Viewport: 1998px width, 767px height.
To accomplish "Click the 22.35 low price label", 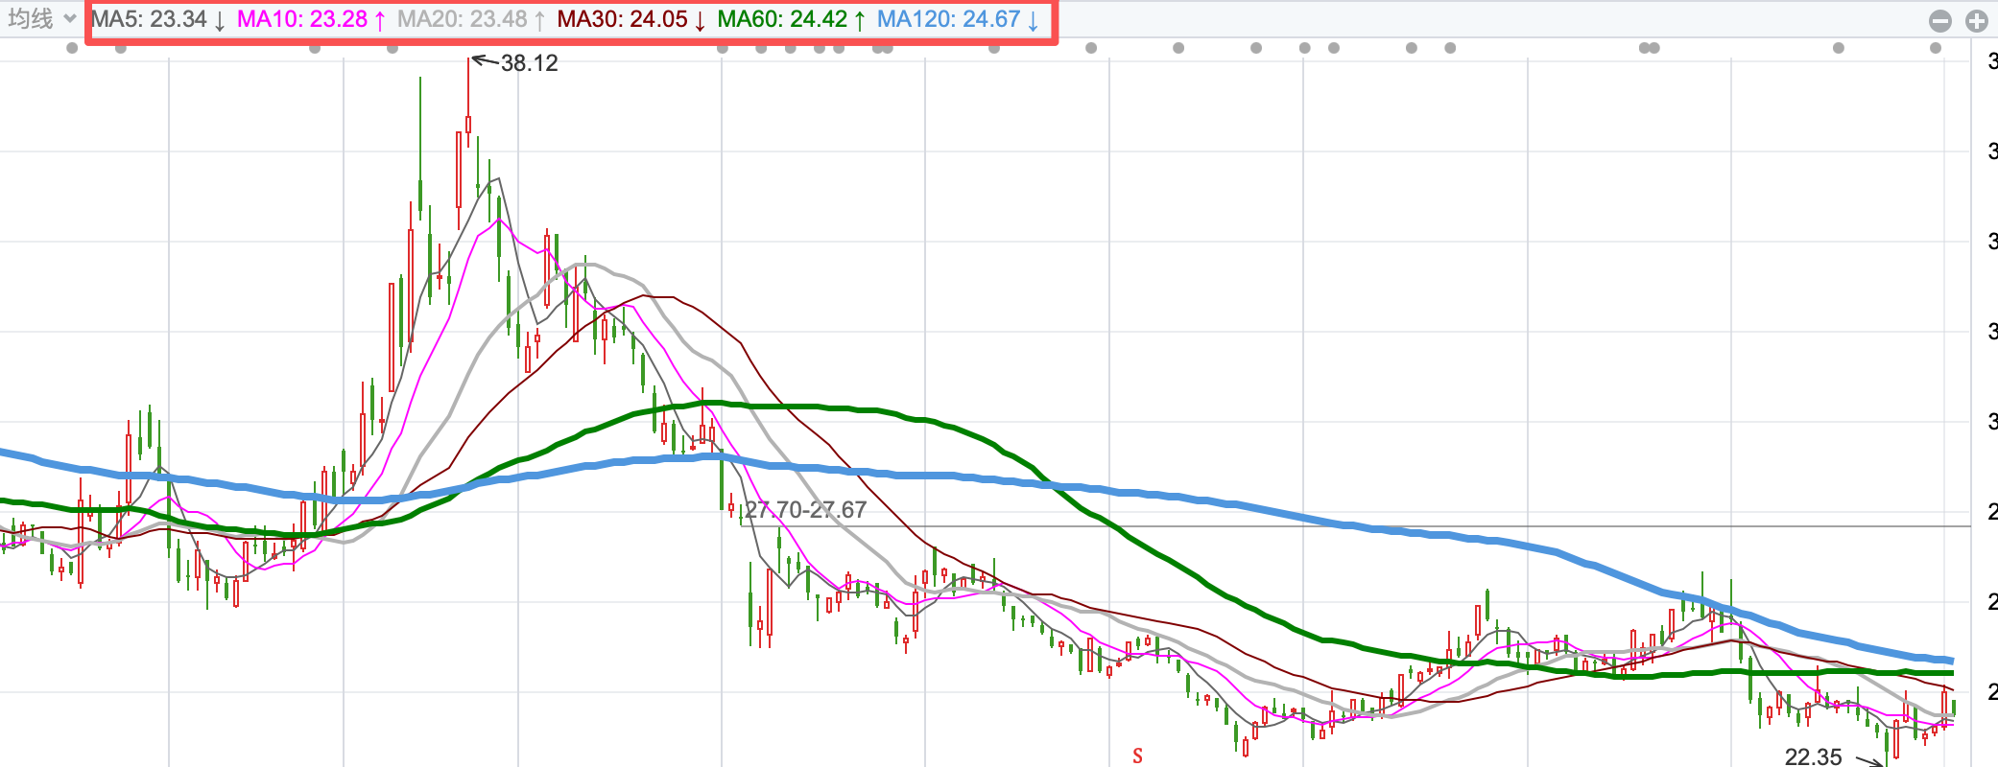I will (x=1813, y=756).
